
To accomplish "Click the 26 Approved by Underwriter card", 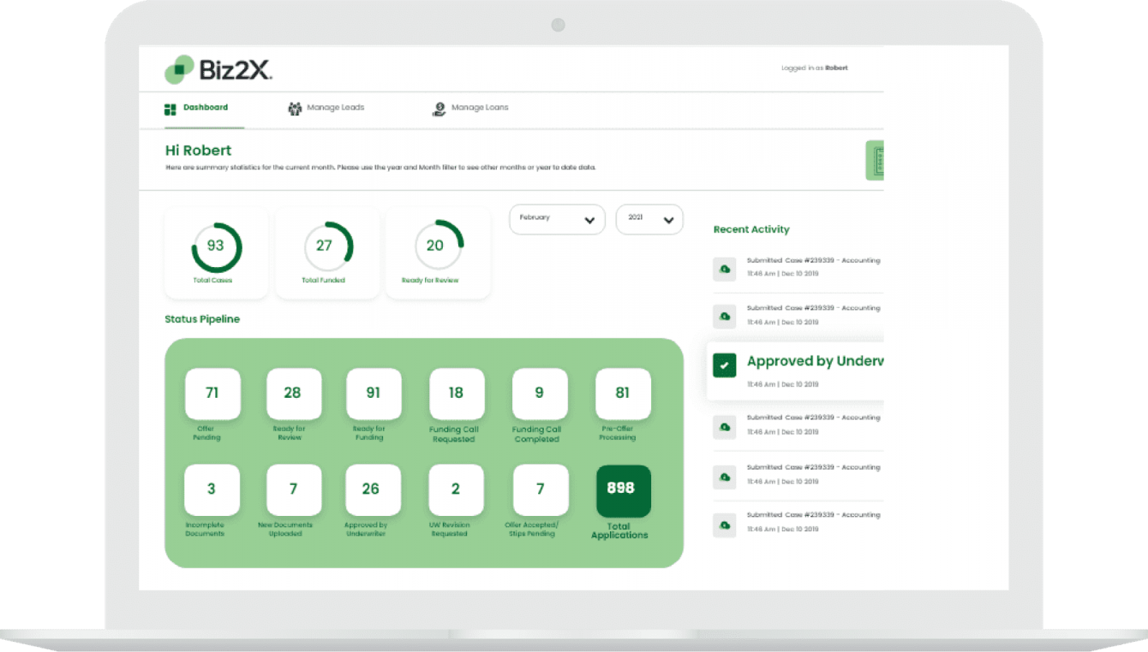I will 373,489.
